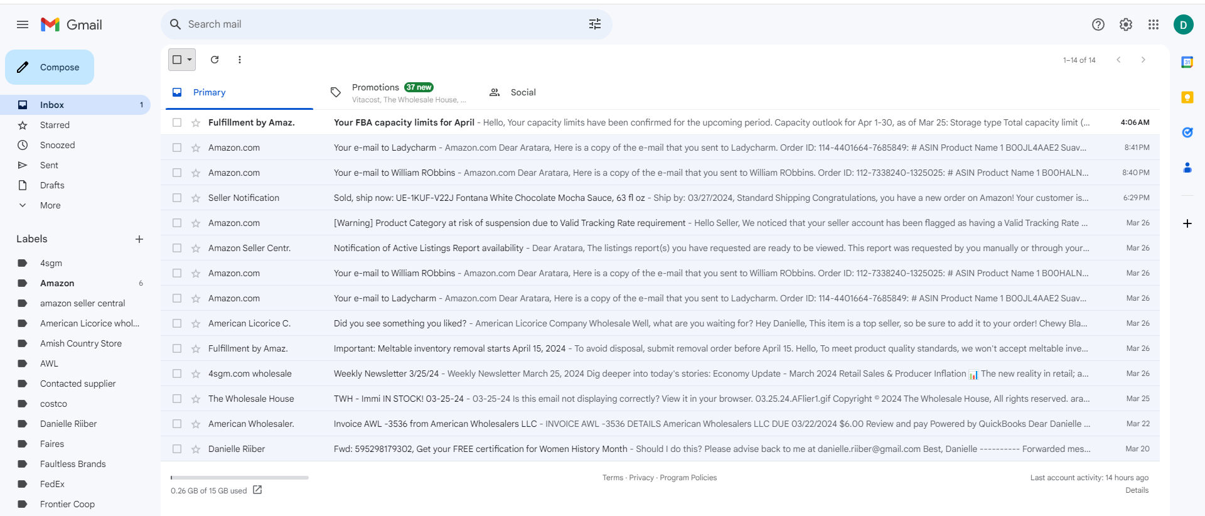The image size is (1205, 516).
Task: Star The Wholesale House email
Action: (196, 399)
